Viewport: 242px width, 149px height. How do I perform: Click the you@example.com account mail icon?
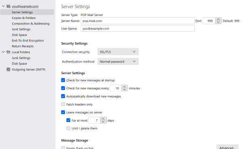(8, 6)
